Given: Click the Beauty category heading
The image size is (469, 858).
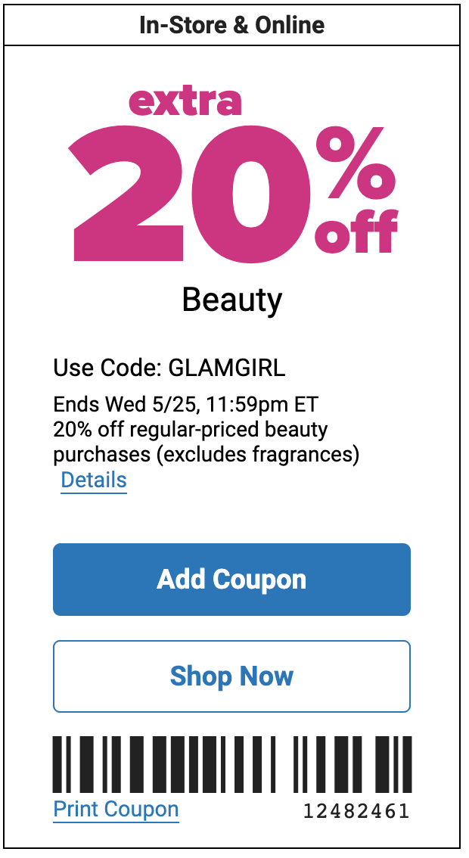Looking at the screenshot, I should (232, 300).
